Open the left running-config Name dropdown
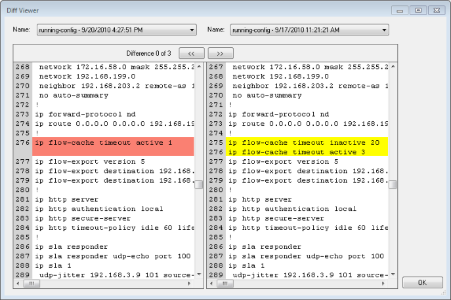 pyautogui.click(x=116, y=30)
